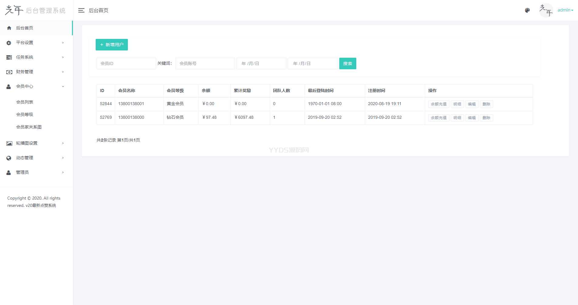Click the 动态管理 globe icon

[9, 158]
